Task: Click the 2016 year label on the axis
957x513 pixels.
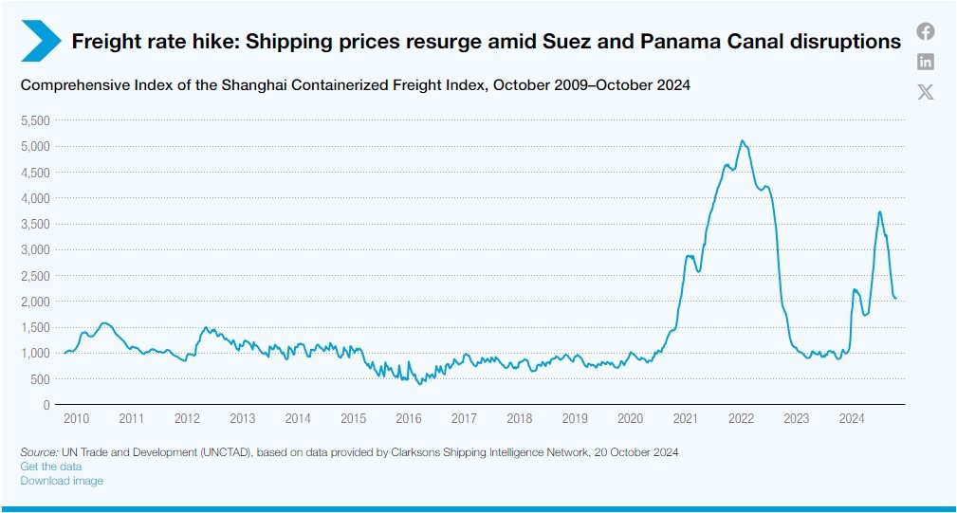Action: point(408,418)
